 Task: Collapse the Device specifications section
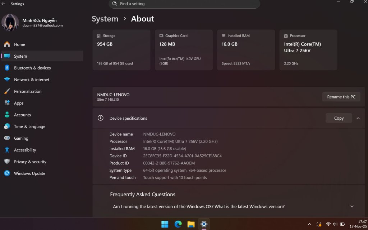click(358, 118)
